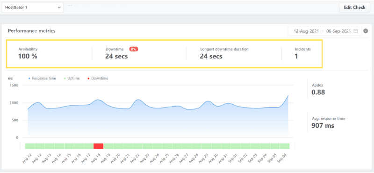Select the 12-Aug-2021 start date field
Screen dimensions: 374x173
(x=306, y=31)
